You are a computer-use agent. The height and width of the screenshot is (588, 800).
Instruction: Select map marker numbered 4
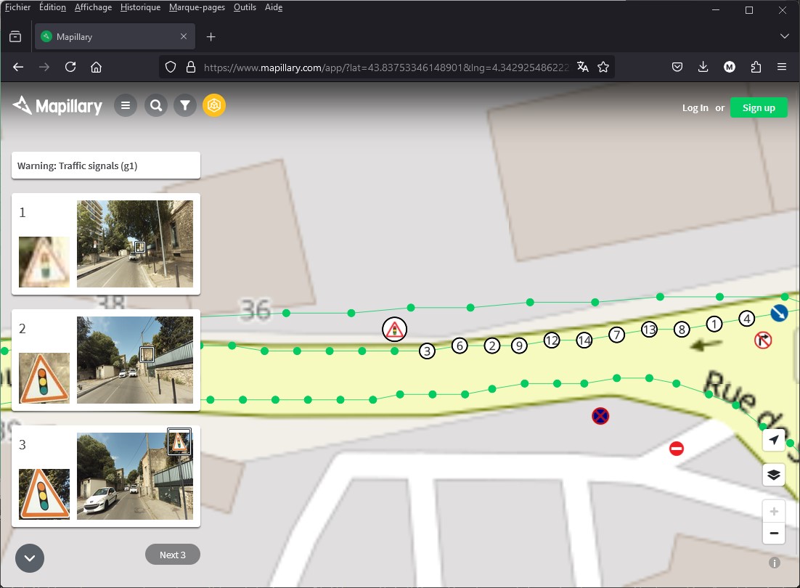click(747, 319)
